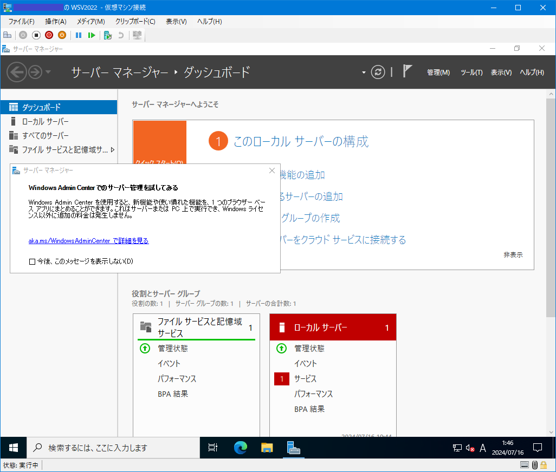556x472 pixels.
Task: Open the メディア menu in VM connection
Action: click(x=91, y=21)
